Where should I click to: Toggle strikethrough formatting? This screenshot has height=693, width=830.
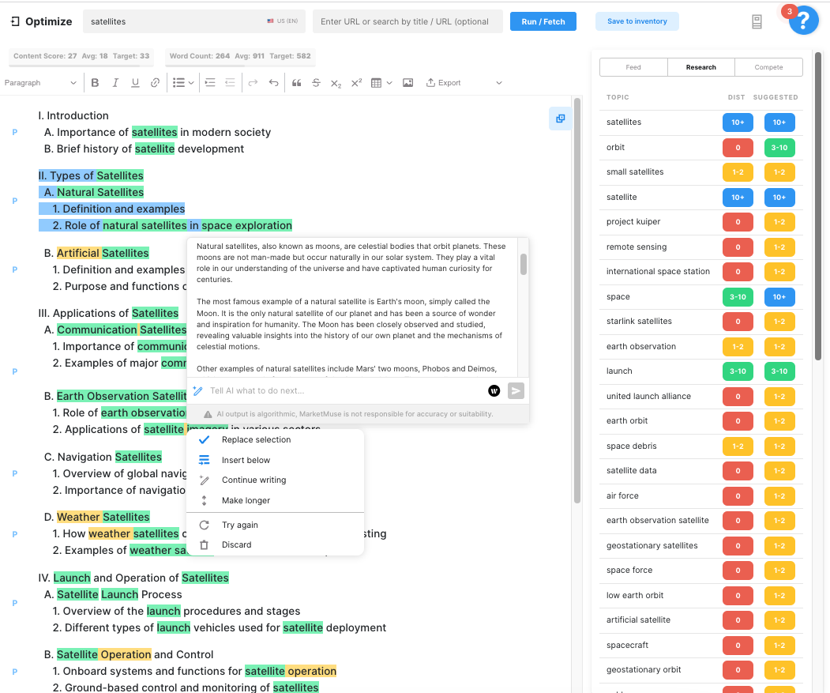(x=316, y=83)
